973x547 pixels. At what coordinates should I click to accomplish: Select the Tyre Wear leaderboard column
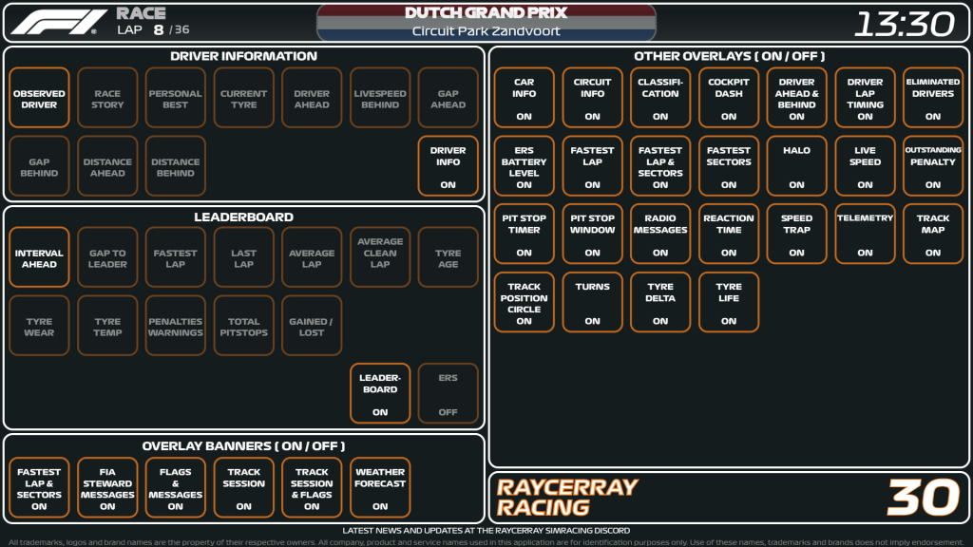click(x=39, y=325)
